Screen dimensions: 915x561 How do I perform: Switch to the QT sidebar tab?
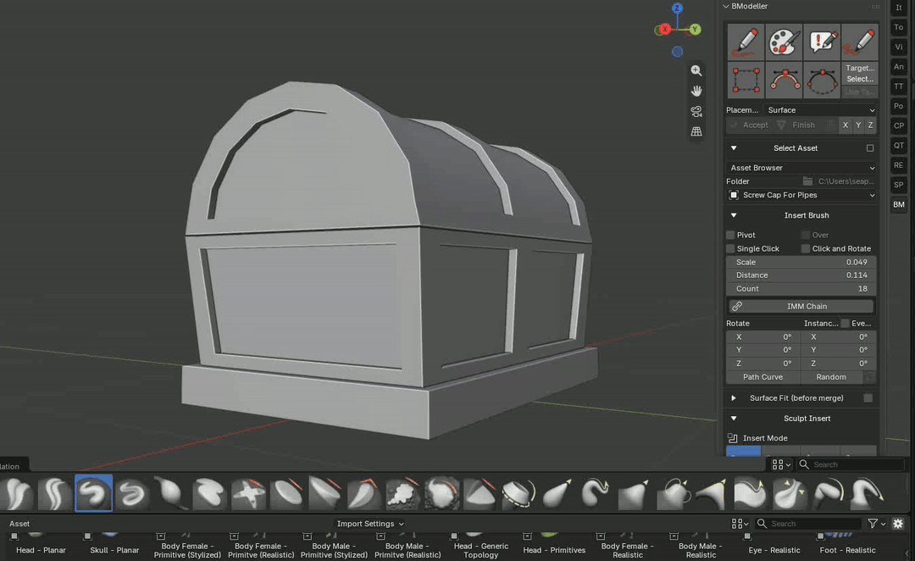[899, 146]
